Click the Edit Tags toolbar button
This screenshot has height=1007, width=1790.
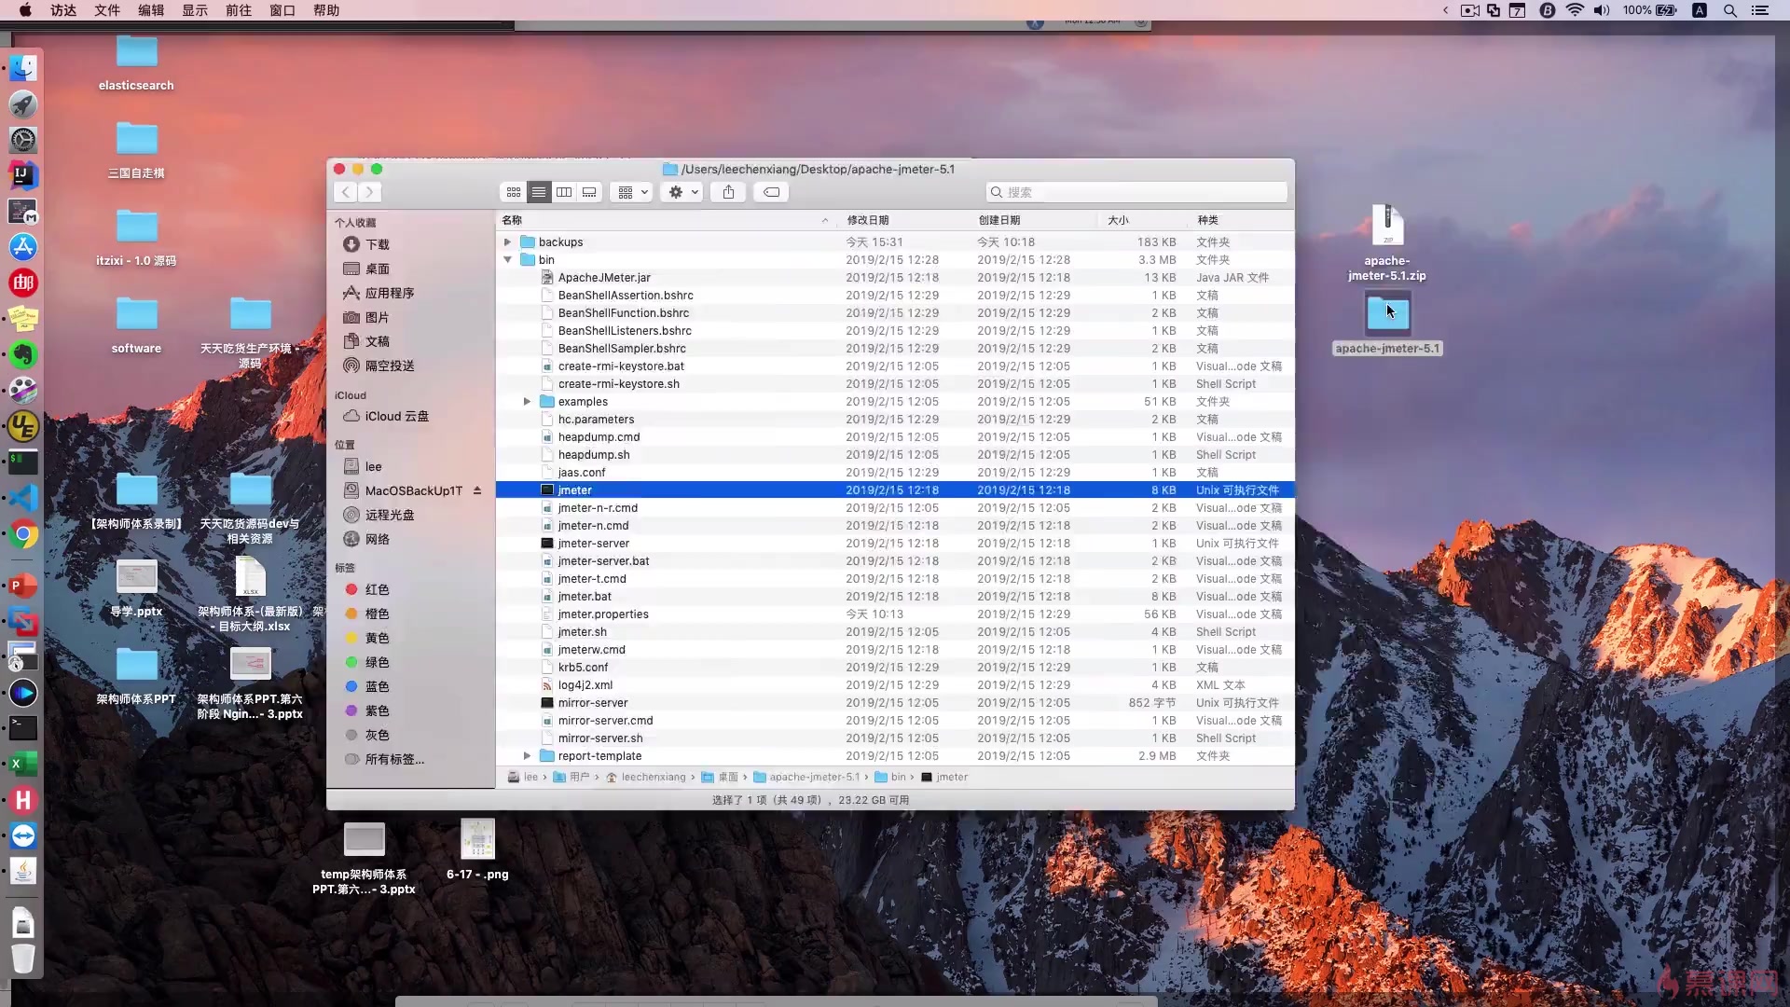coord(771,192)
